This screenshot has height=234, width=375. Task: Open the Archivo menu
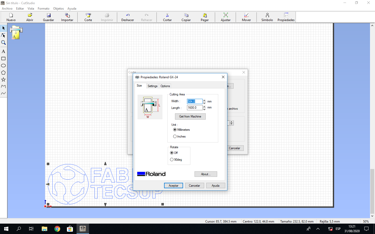click(x=7, y=9)
